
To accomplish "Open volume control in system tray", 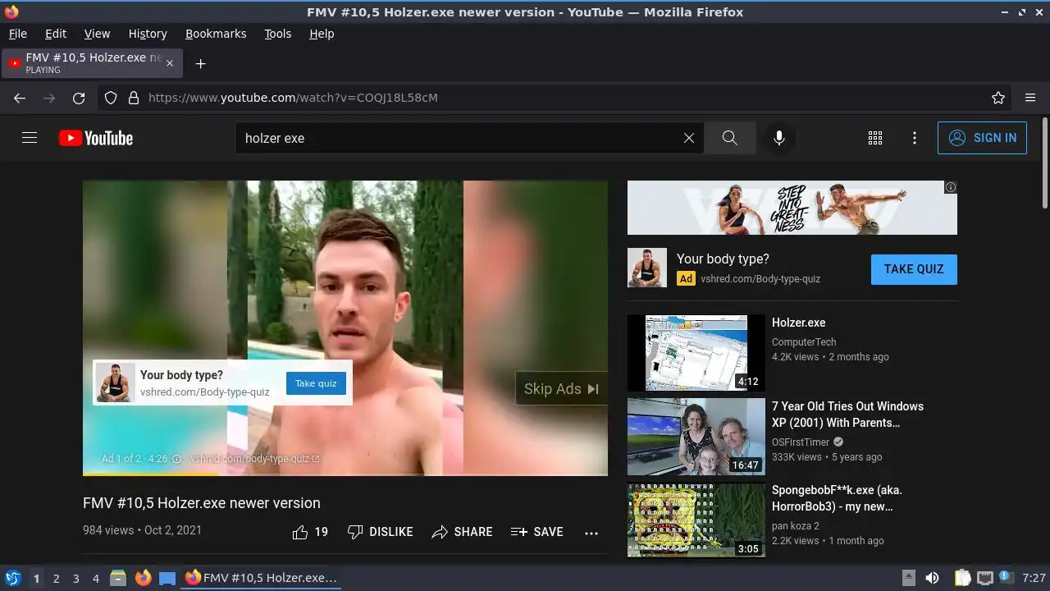I will pyautogui.click(x=932, y=578).
